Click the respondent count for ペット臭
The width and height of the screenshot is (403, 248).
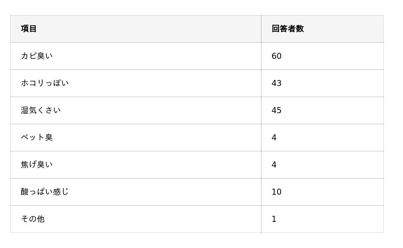274,137
